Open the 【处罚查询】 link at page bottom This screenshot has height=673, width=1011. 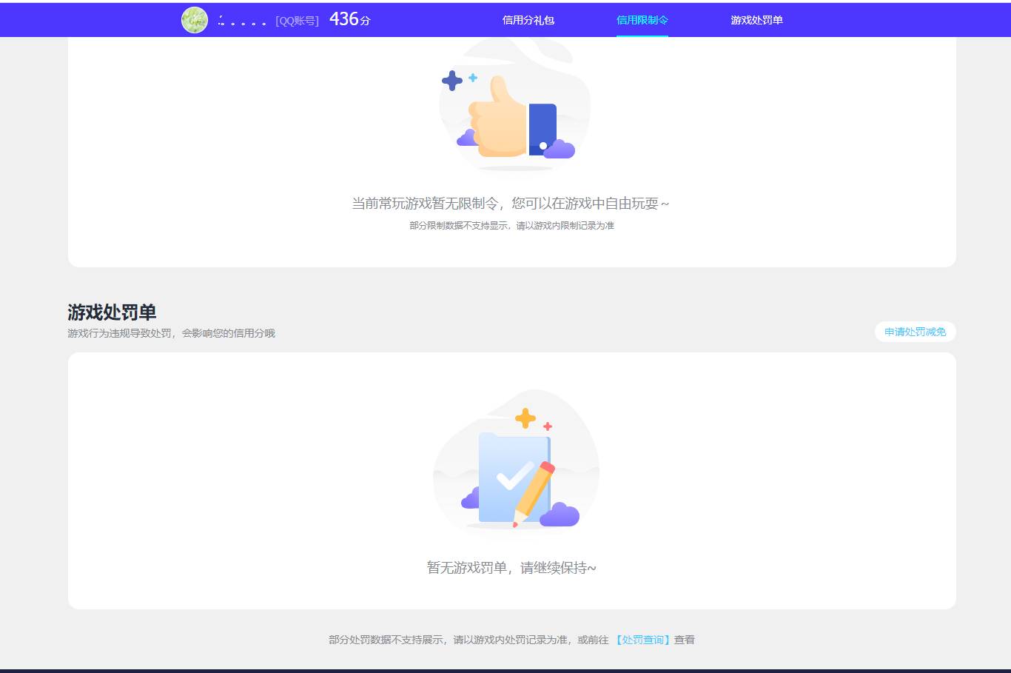(642, 639)
